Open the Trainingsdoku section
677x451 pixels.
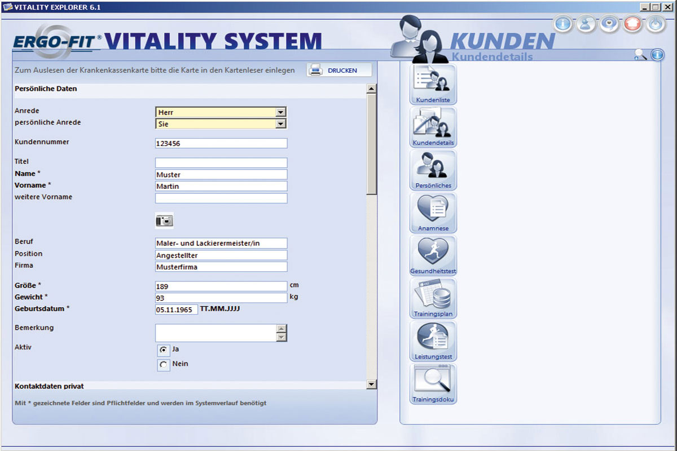click(433, 384)
